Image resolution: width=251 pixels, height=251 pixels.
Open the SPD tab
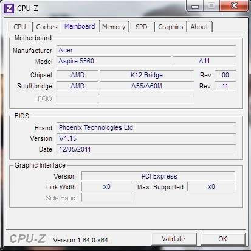142,27
